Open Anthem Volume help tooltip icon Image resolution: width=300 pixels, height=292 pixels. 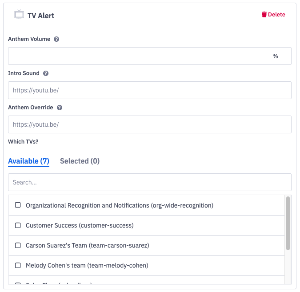coord(56,39)
